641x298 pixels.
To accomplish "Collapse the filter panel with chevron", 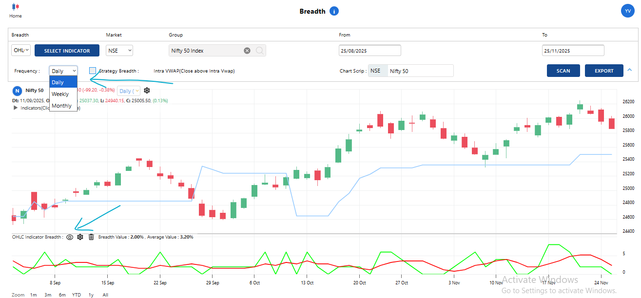I will pos(629,70).
